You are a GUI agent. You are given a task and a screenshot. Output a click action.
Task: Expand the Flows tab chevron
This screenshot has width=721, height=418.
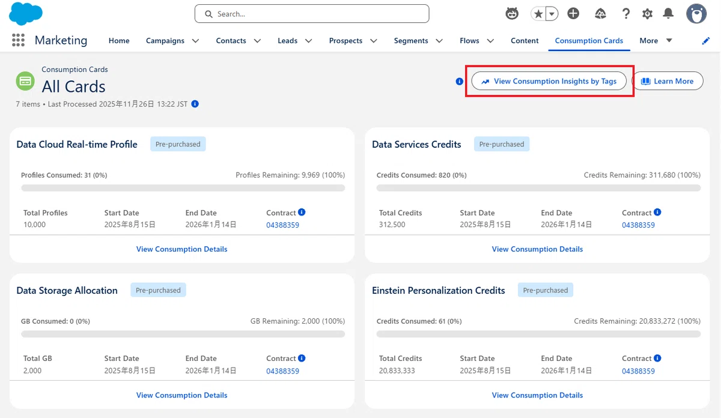point(490,41)
